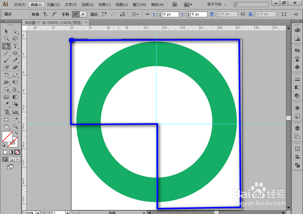Select the Eyedropper tool
Viewport: 303px width, 214px height.
[6, 104]
